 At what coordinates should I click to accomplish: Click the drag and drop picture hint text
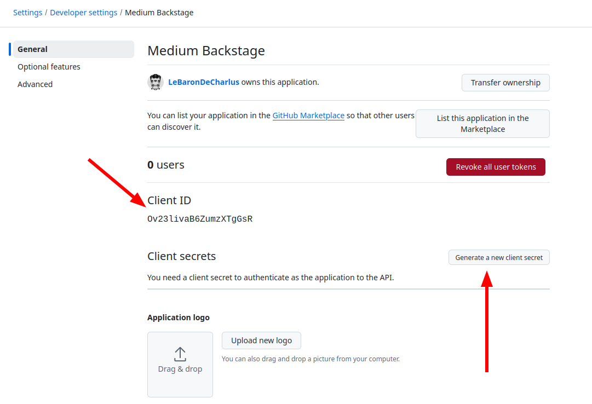pos(311,359)
